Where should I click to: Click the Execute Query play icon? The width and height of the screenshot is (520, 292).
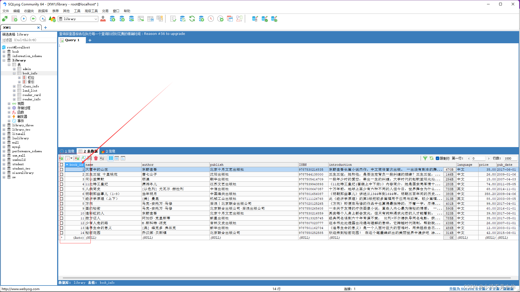[x=24, y=19]
